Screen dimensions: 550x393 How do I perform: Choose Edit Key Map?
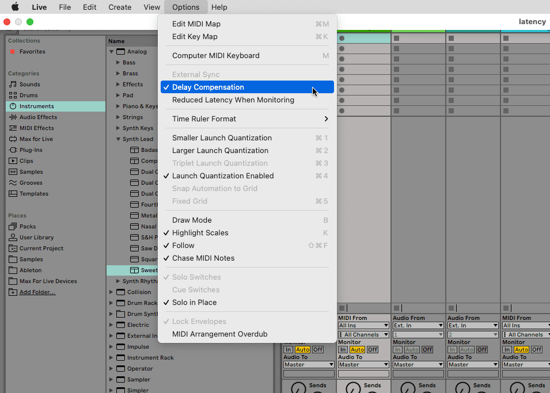[x=247, y=36]
